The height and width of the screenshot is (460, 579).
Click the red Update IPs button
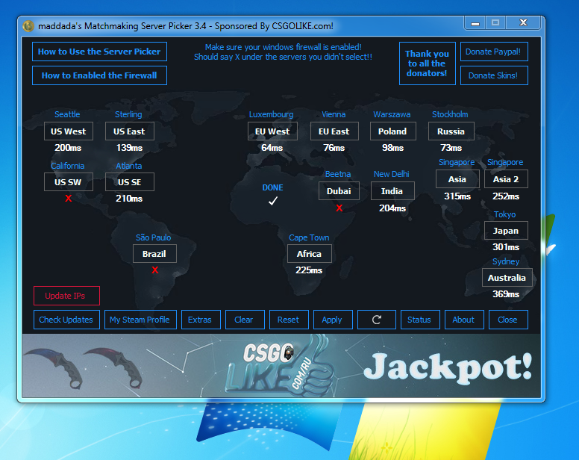[66, 296]
